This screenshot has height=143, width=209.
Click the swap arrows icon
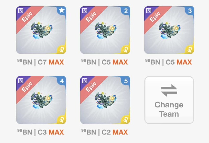(169, 90)
